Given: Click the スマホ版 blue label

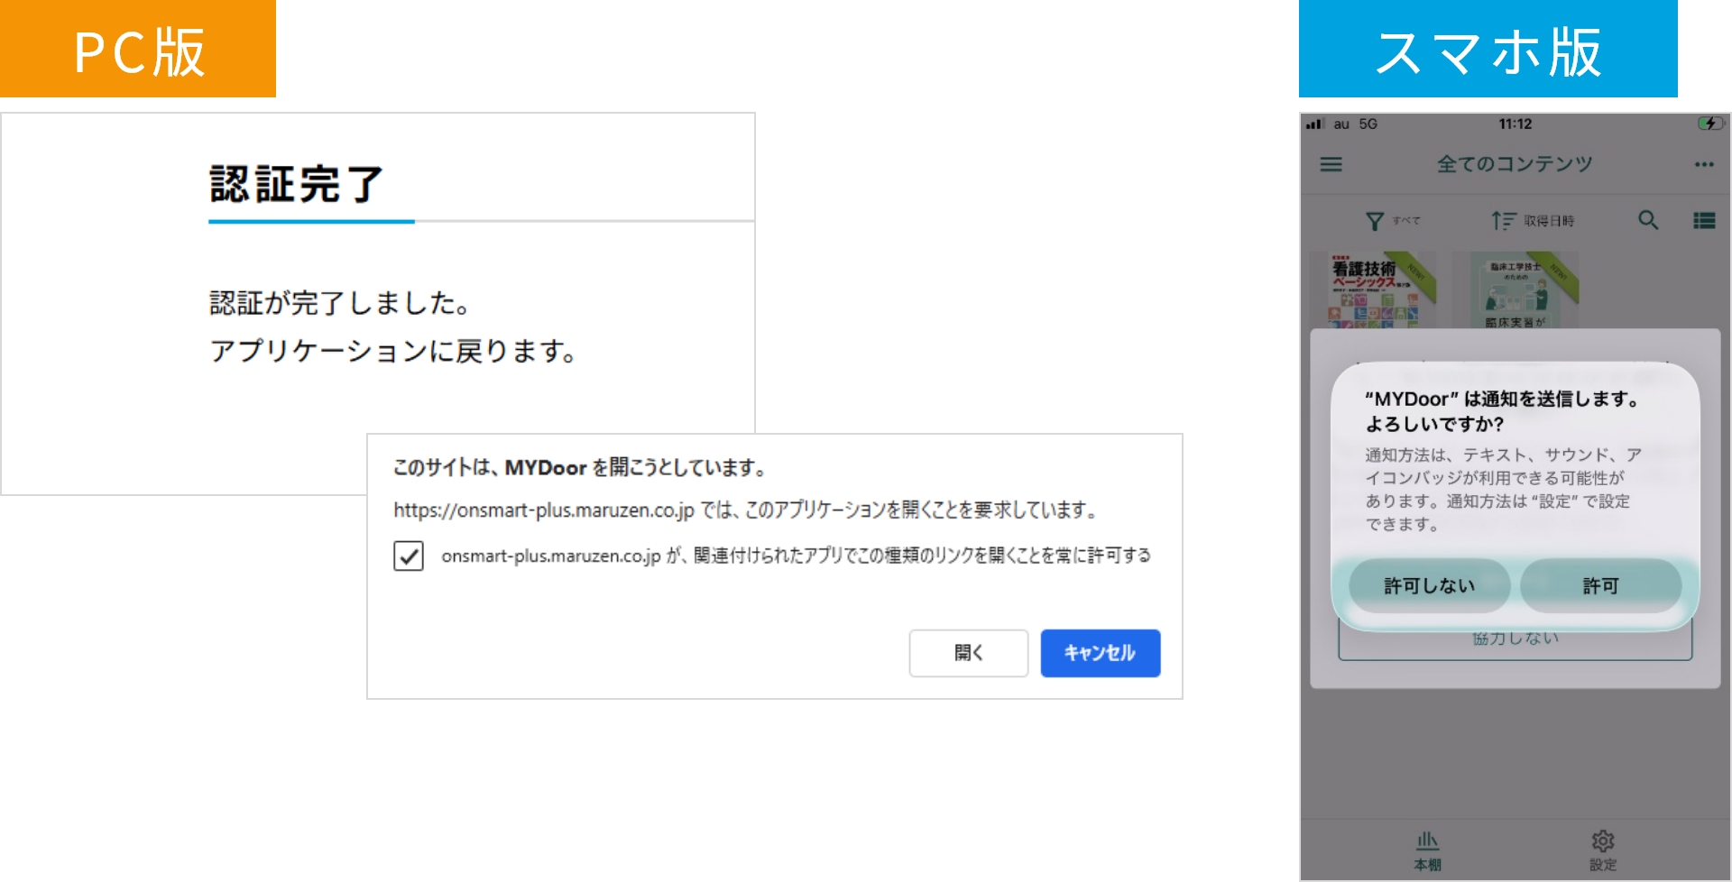Looking at the screenshot, I should click(1488, 49).
